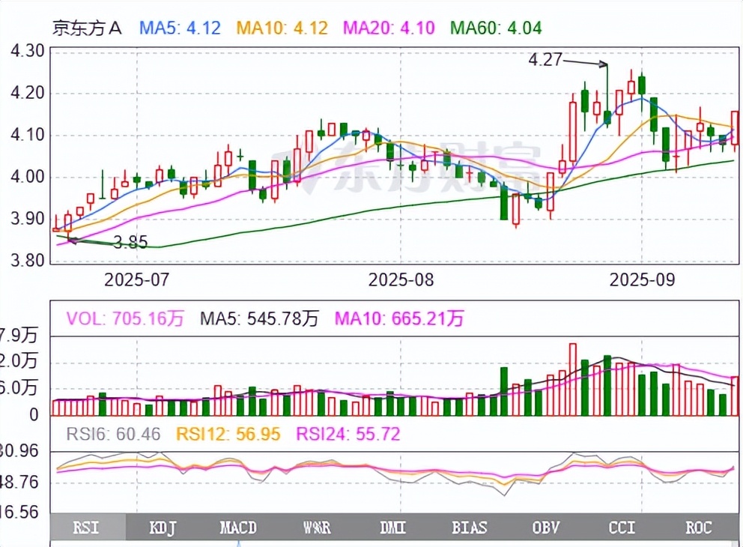Switch to the RSI indicator tab
The height and width of the screenshot is (547, 743).
pyautogui.click(x=88, y=527)
